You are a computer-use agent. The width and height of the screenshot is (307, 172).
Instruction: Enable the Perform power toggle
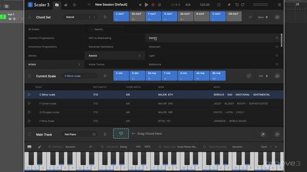coord(49,147)
